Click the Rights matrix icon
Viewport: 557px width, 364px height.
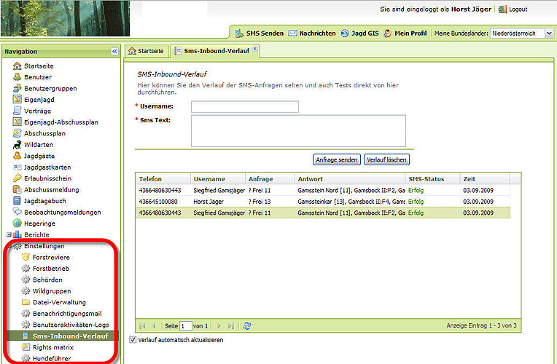[x=26, y=347]
